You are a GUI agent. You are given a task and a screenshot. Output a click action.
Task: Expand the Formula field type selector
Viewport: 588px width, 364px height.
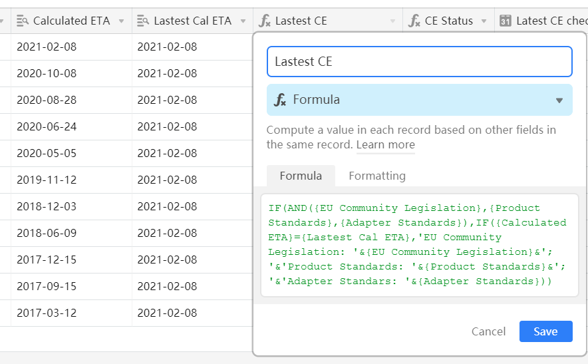pos(419,100)
